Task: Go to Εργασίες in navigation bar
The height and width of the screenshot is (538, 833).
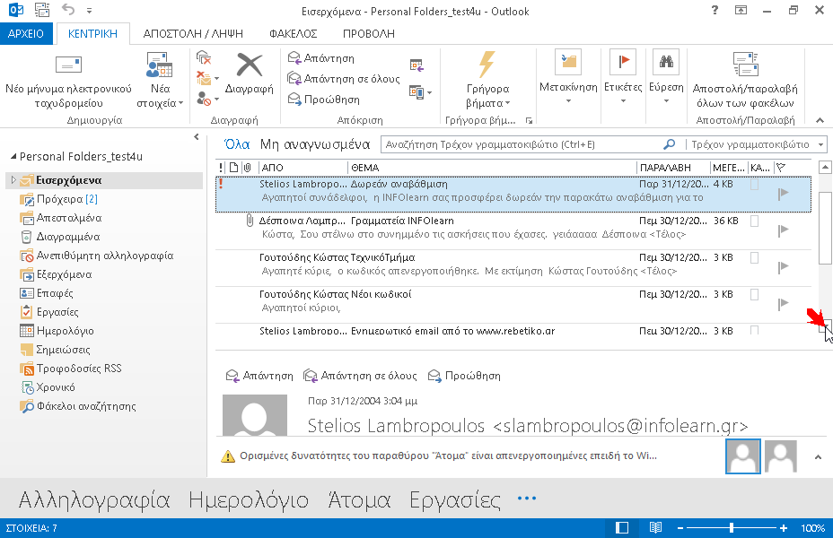Action: click(x=455, y=499)
